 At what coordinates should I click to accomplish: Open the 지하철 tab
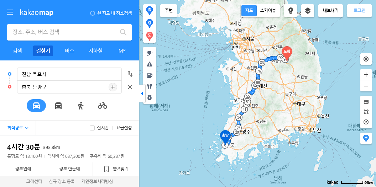(95, 51)
